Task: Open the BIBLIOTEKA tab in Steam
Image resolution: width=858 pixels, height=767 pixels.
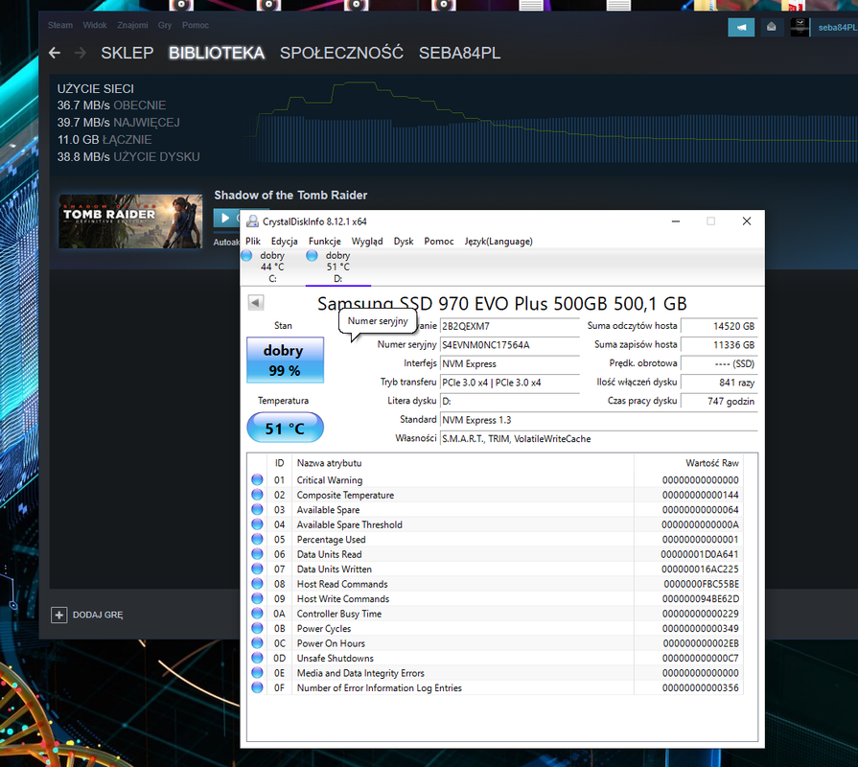Action: [217, 53]
